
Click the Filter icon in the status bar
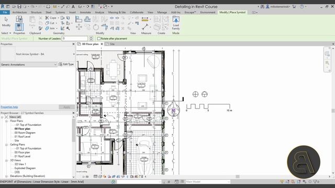tap(315, 182)
